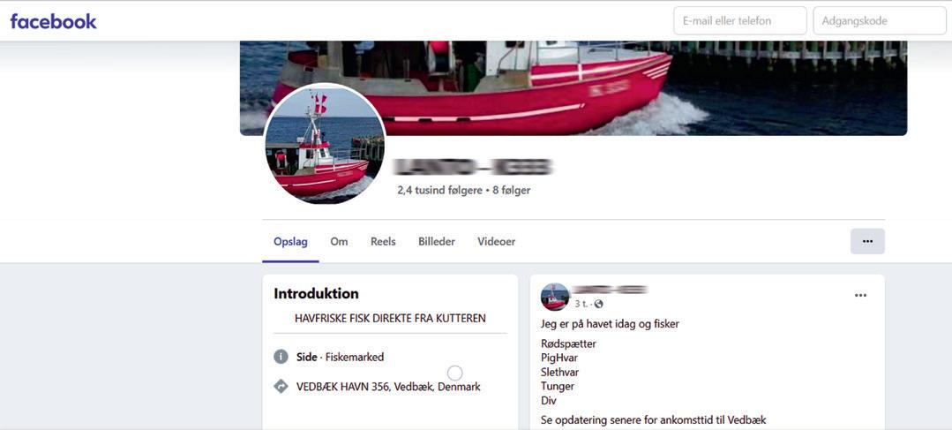This screenshot has height=430, width=952.
Task: Click the post timestamp 3 t.
Action: (581, 304)
